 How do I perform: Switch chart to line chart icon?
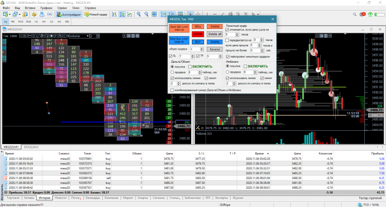click(129, 14)
